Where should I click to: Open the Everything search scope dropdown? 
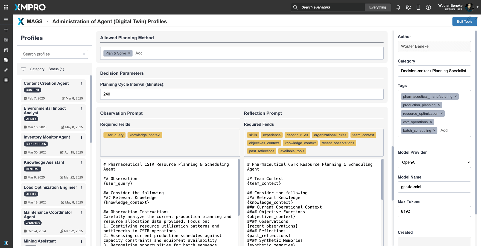click(x=377, y=7)
